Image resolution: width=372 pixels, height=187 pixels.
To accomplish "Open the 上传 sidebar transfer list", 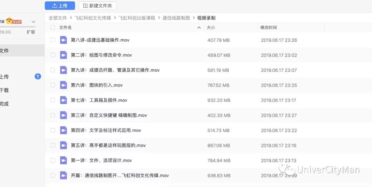I will pyautogui.click(x=4, y=77).
